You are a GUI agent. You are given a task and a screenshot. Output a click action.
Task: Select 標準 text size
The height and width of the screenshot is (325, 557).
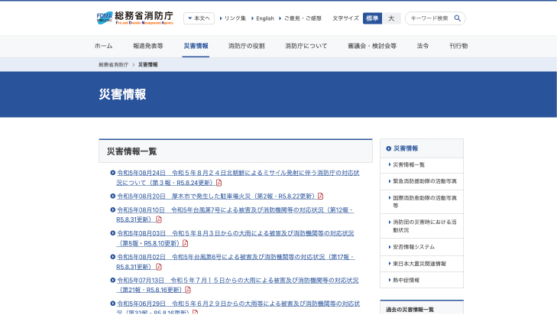372,18
